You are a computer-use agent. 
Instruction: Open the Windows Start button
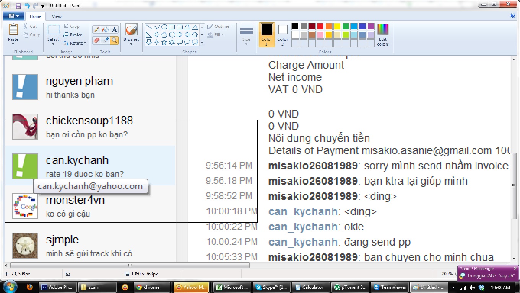(10, 287)
